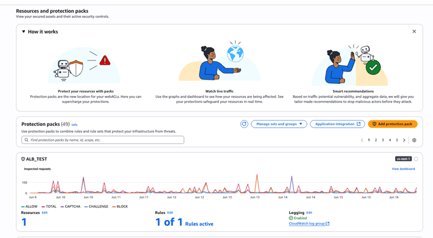Toggle ALLOW series in chart legend

tap(29, 206)
